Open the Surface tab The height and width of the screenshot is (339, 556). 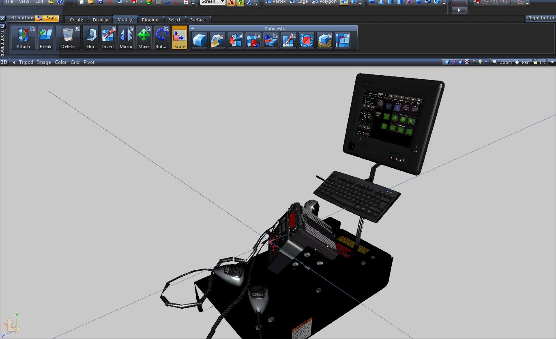pyautogui.click(x=197, y=20)
